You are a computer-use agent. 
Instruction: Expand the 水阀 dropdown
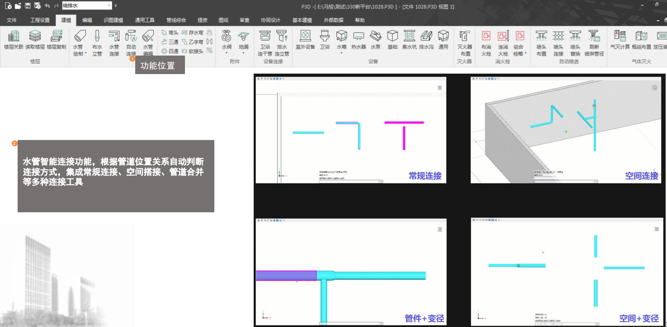(227, 53)
